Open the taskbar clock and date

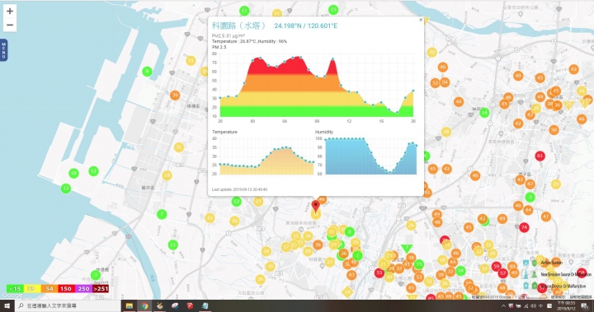point(567,305)
